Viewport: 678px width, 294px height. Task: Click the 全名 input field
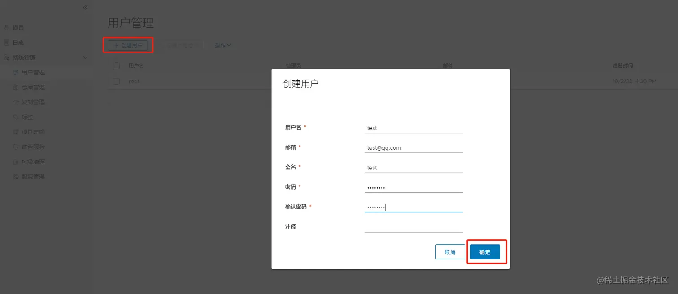point(413,168)
